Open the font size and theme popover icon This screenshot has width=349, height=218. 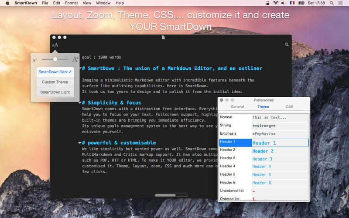click(x=55, y=44)
